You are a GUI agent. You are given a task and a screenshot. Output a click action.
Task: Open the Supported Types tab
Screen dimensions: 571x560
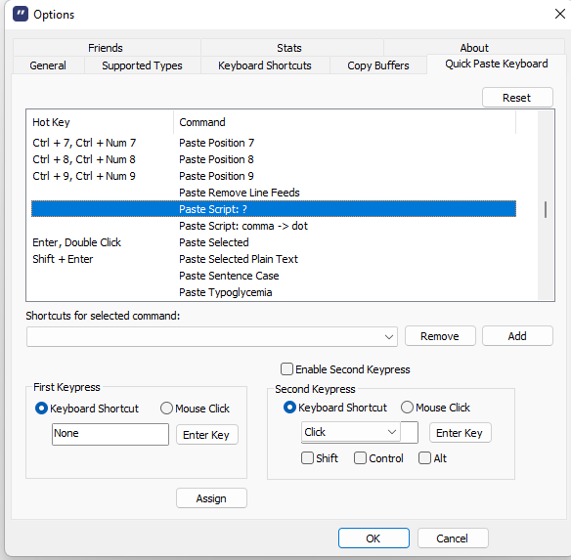tap(142, 65)
